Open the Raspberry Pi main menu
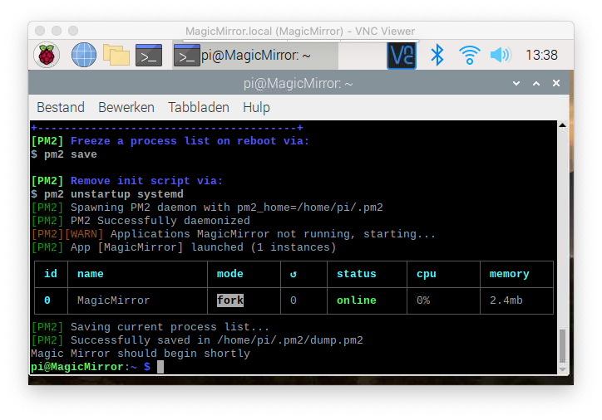This screenshot has height=420, width=602. [47, 55]
